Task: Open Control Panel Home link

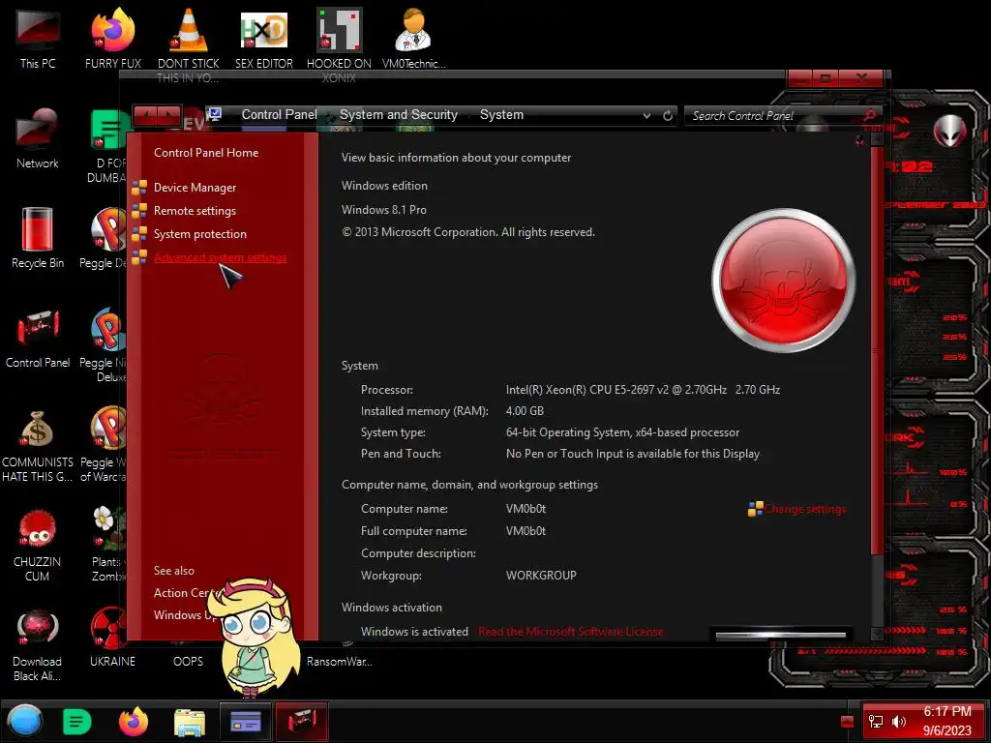Action: (206, 152)
